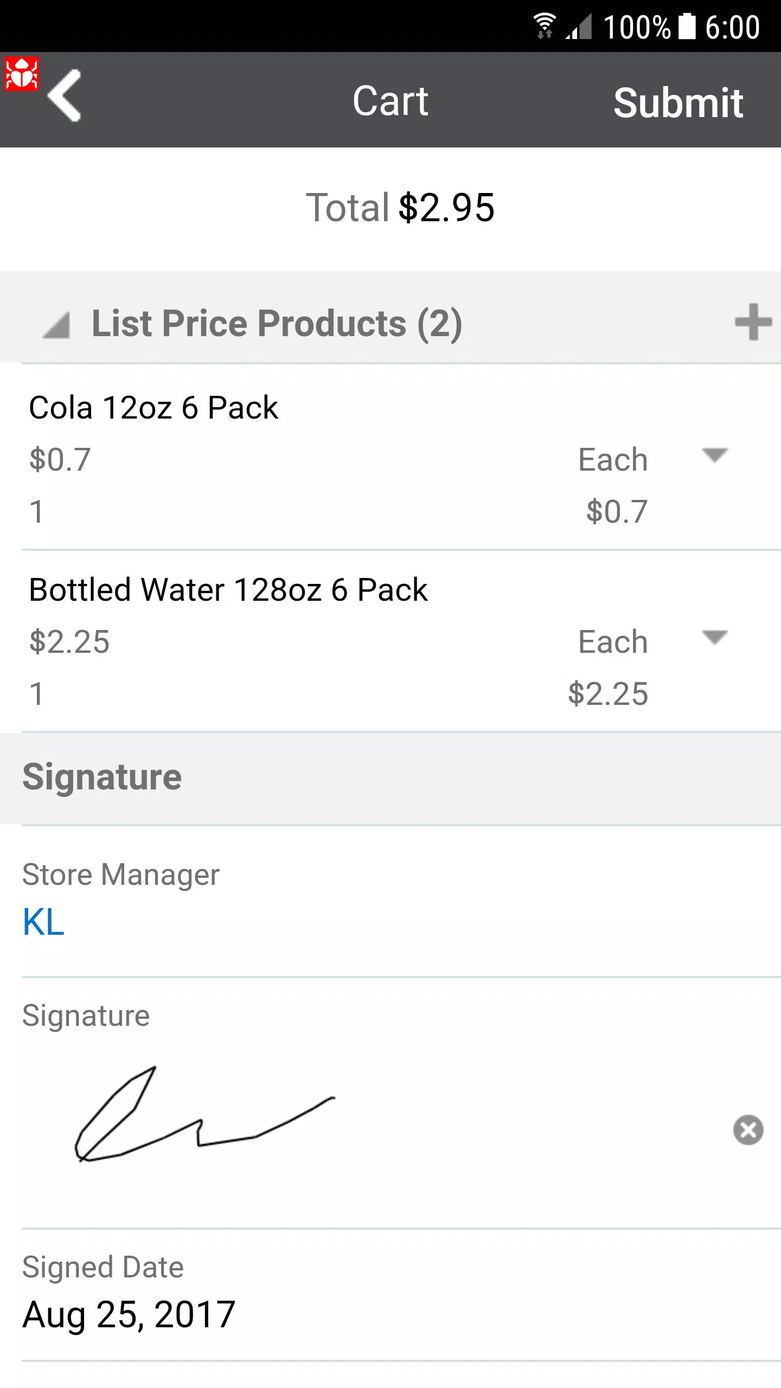The image size is (781, 1388).
Task: Clear the signature with X icon
Action: click(x=748, y=1130)
